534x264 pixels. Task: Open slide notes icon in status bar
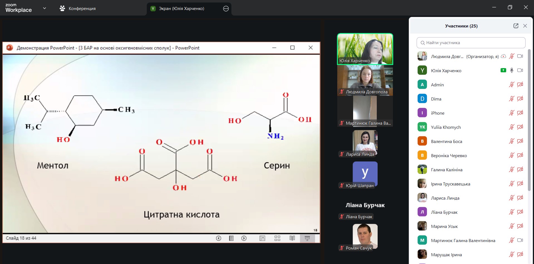[231, 238]
